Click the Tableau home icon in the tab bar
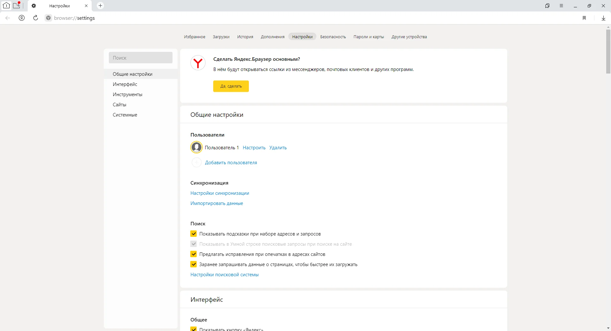The width and height of the screenshot is (611, 331). [x=6, y=5]
